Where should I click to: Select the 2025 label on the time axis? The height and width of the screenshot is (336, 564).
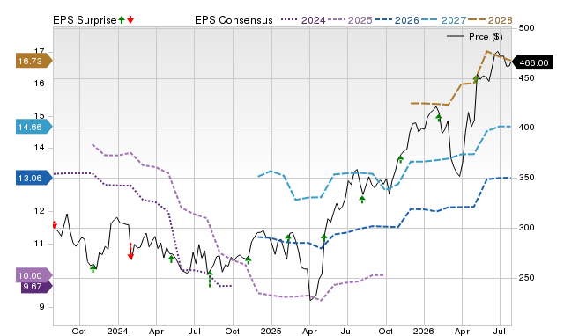[271, 331]
